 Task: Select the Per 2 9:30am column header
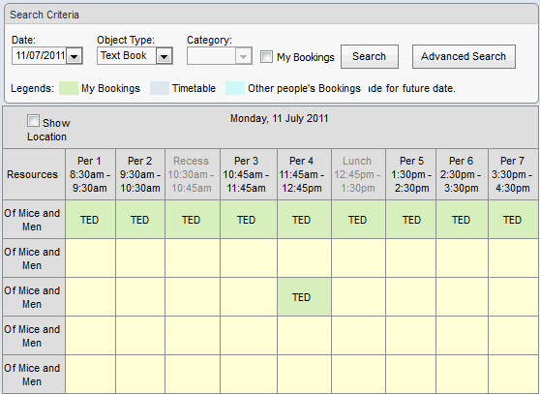140,174
